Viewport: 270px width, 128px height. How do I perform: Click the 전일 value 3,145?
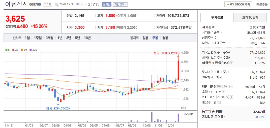click(80, 16)
